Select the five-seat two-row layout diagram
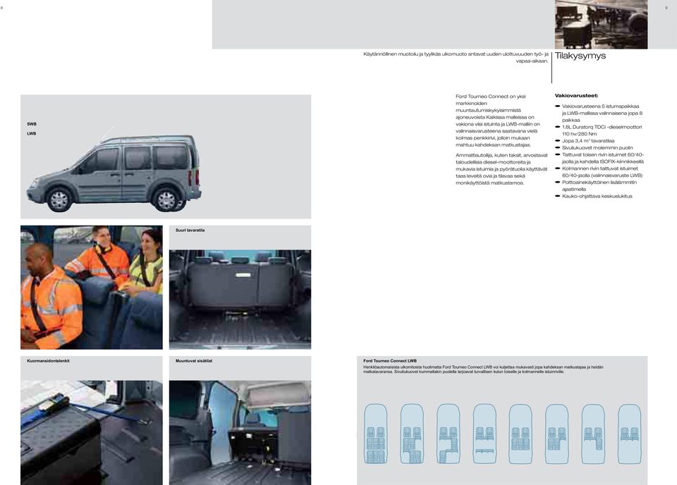Screen dimensions: 677x485 (520, 434)
